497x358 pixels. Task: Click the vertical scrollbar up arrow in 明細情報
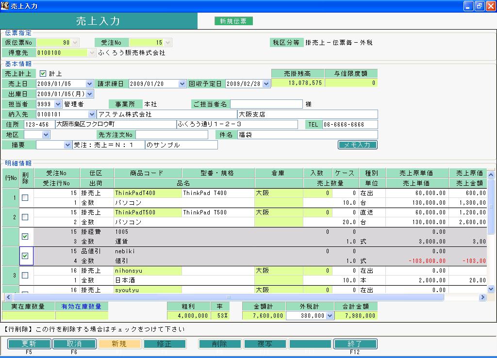click(x=491, y=175)
